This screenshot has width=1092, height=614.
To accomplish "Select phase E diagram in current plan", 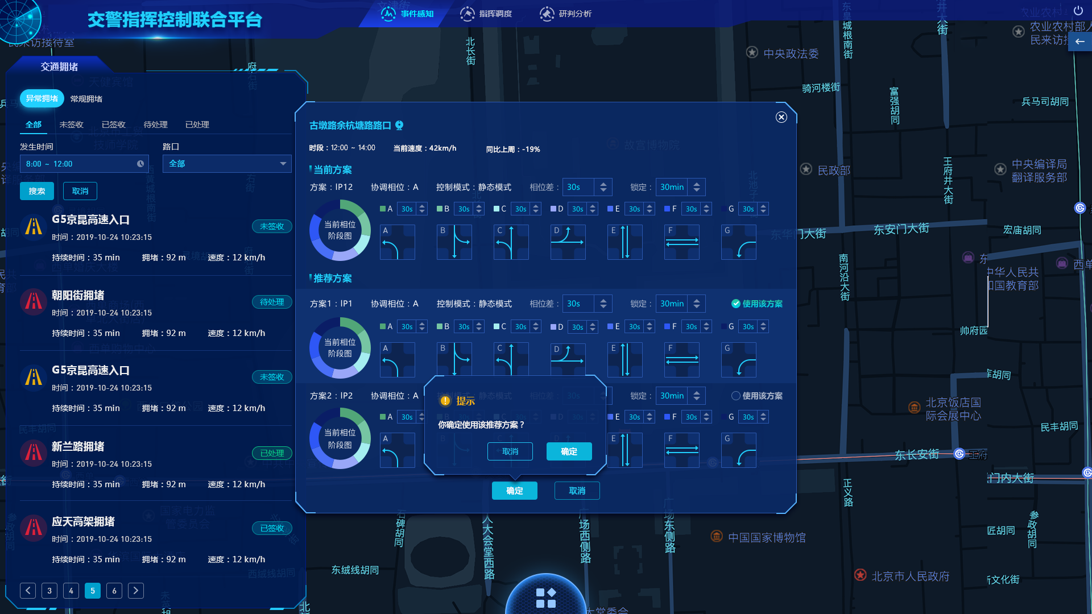I will [x=625, y=242].
